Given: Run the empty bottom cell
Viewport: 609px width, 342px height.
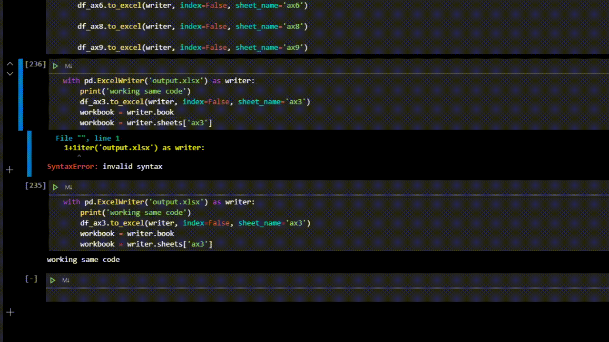Looking at the screenshot, I should point(53,280).
